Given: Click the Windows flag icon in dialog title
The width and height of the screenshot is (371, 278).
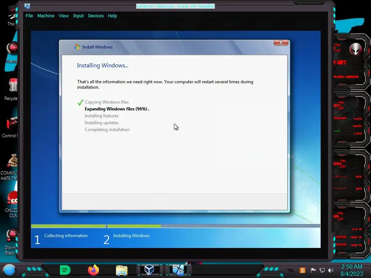Looking at the screenshot, I should click(77, 47).
